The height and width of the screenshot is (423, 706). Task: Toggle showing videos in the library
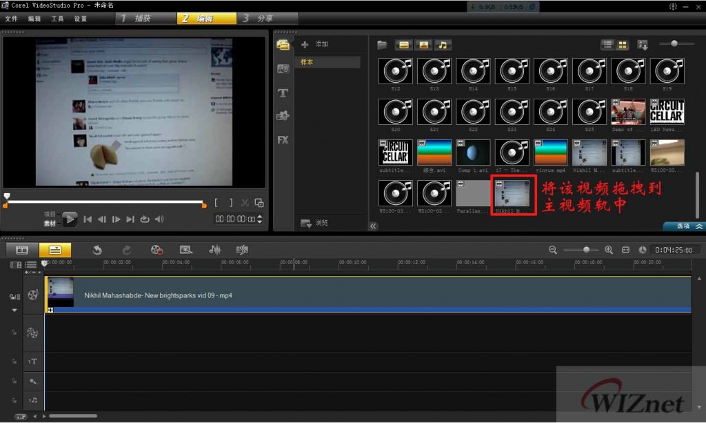404,45
